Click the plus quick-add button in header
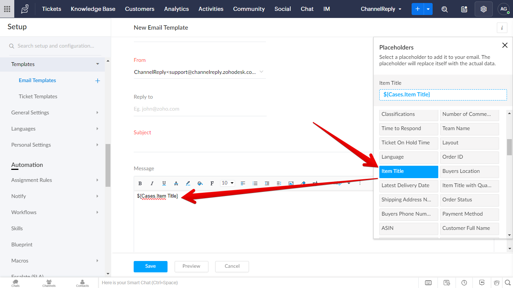This screenshot has height=288, width=513. pyautogui.click(x=418, y=9)
